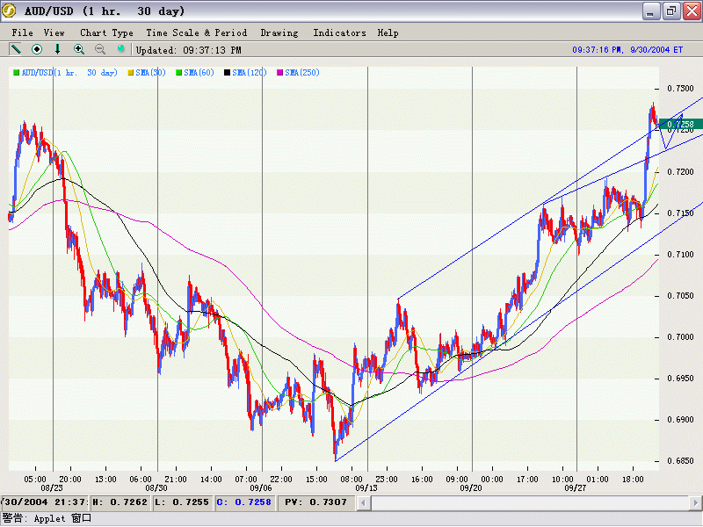Click the magenta SMA(250) color swatch
703x527 pixels.
point(280,72)
